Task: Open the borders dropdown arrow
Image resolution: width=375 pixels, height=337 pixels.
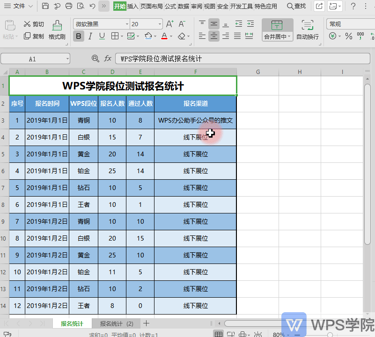Action: 122,37
